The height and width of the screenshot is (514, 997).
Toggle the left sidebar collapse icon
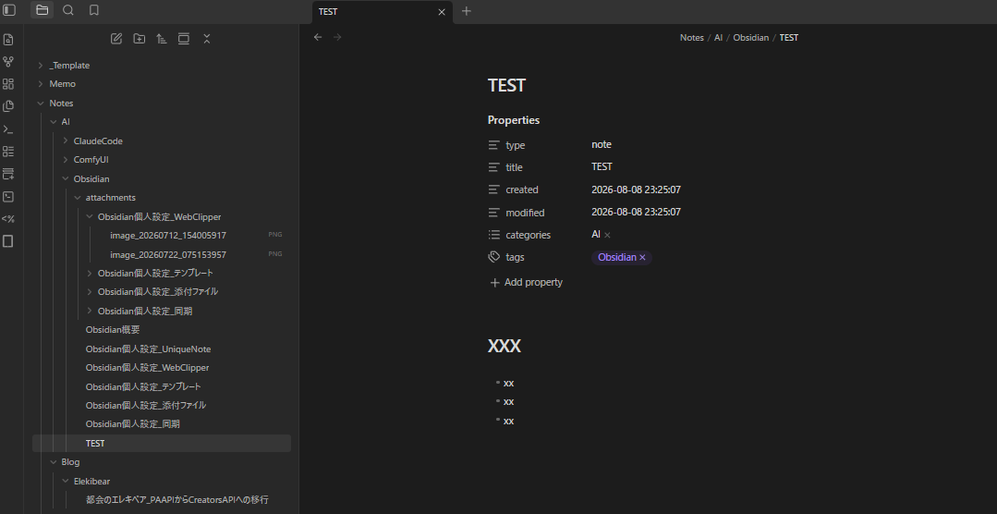pyautogui.click(x=9, y=10)
